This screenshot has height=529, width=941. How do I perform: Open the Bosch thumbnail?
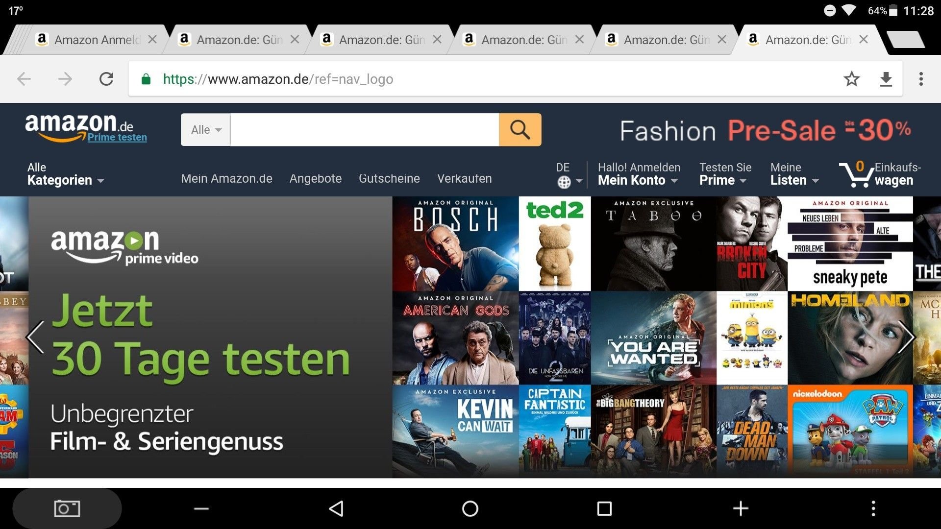point(455,243)
